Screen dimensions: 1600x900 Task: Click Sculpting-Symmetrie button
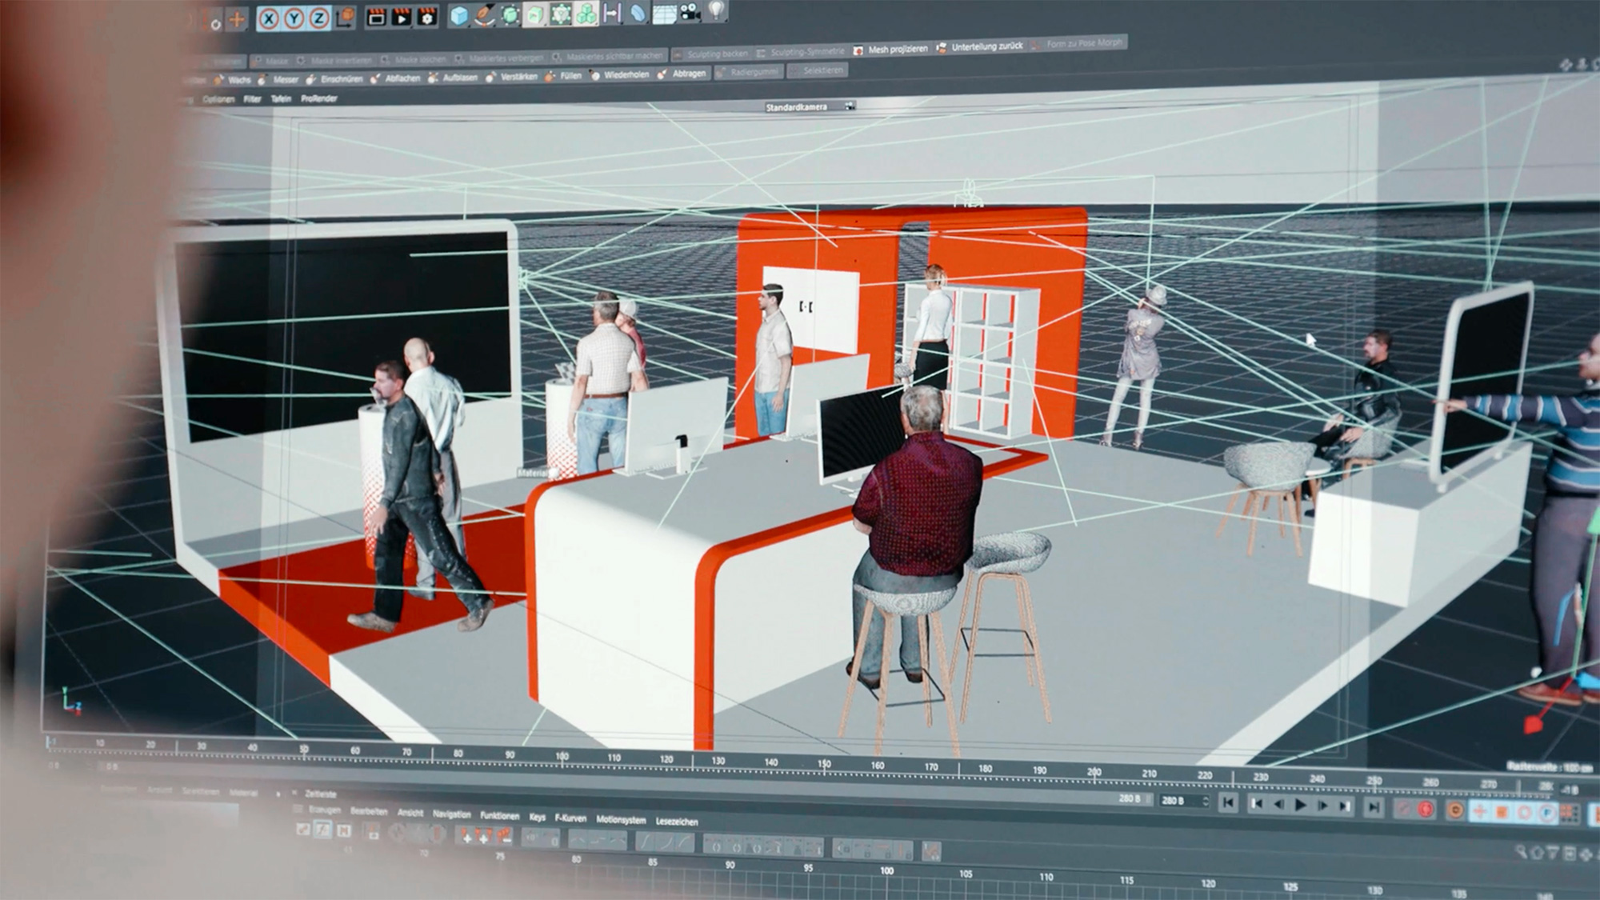point(800,52)
